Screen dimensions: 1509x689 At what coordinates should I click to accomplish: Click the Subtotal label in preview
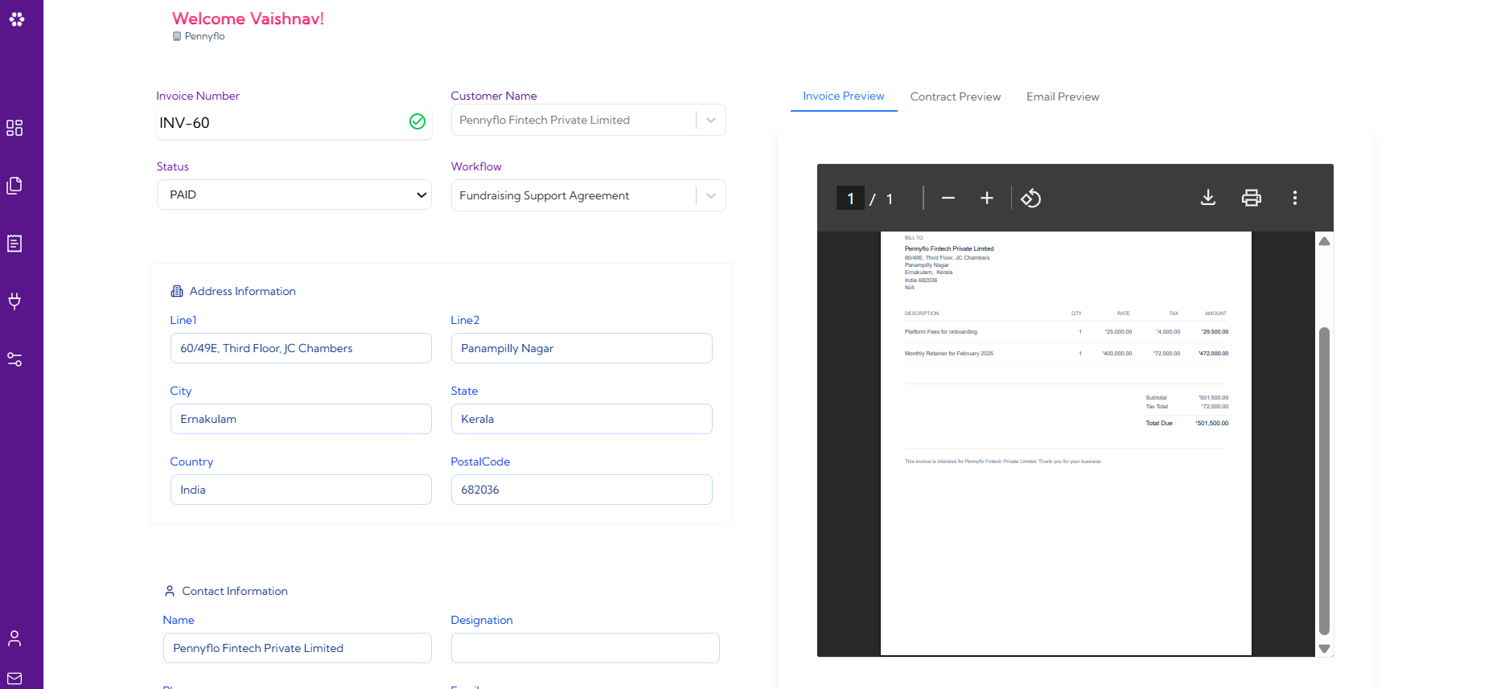(1156, 398)
